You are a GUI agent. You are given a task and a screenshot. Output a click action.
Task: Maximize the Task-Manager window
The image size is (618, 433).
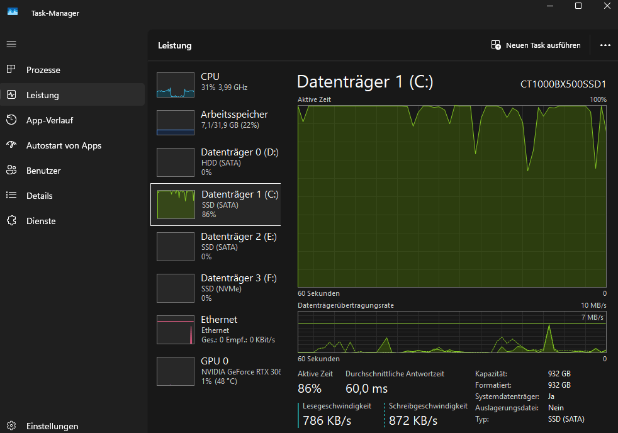pyautogui.click(x=578, y=6)
